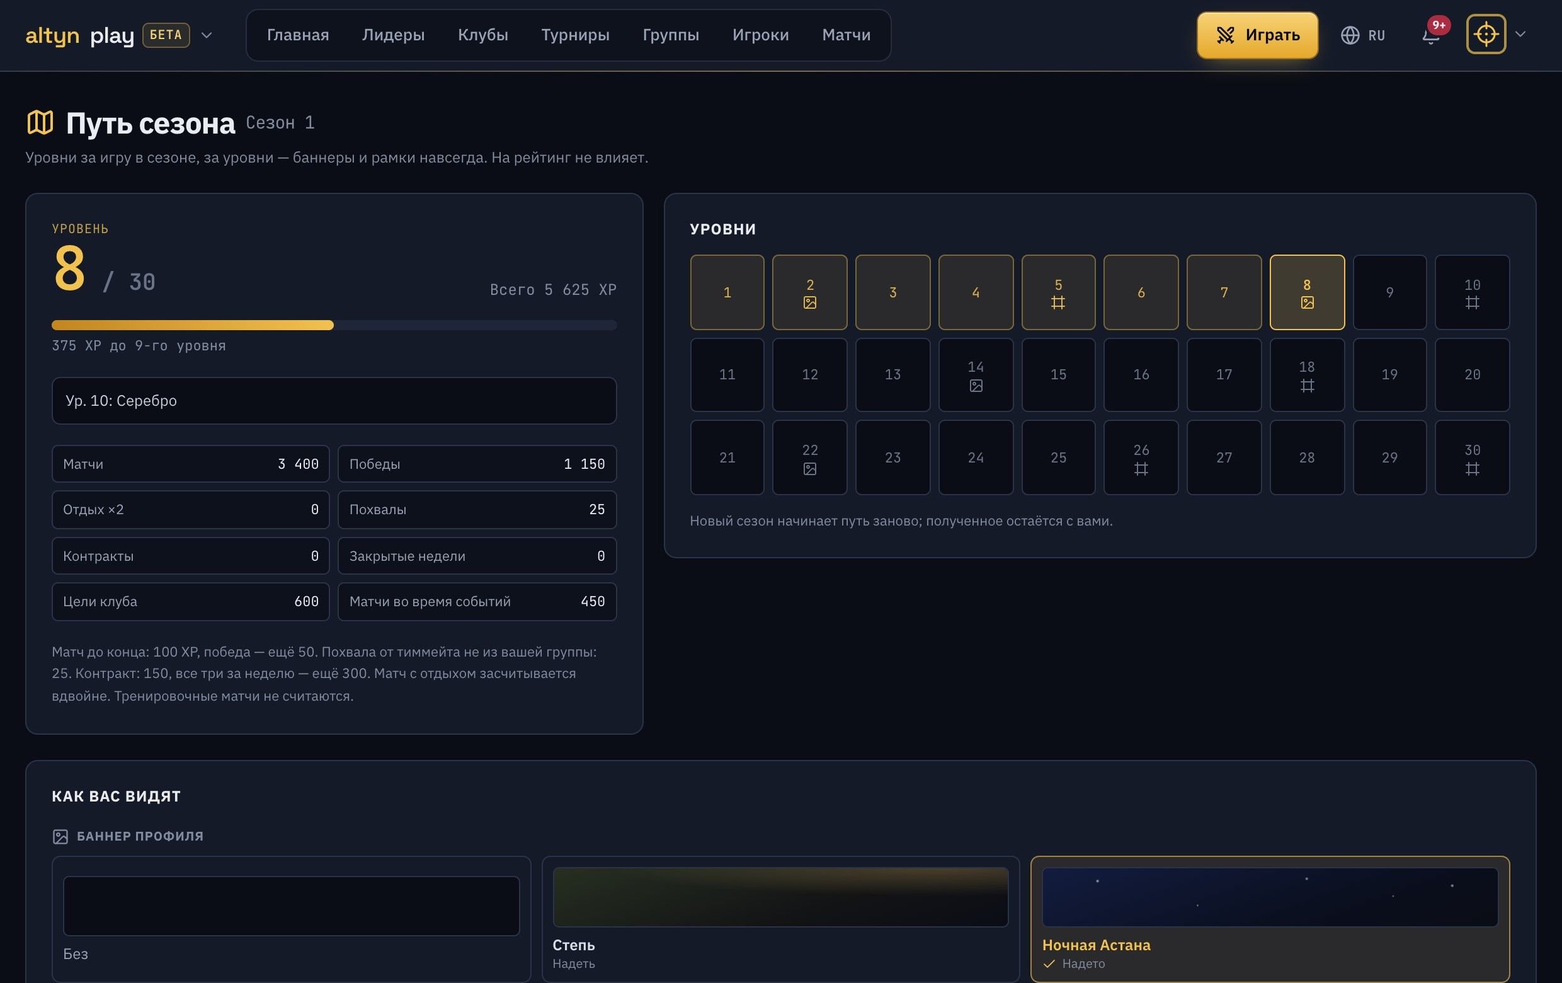Viewport: 1562px width, 983px height.
Task: Select the Ночная Астана banner card
Action: (x=1270, y=919)
